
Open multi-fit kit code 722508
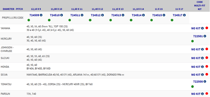click(198, 82)
